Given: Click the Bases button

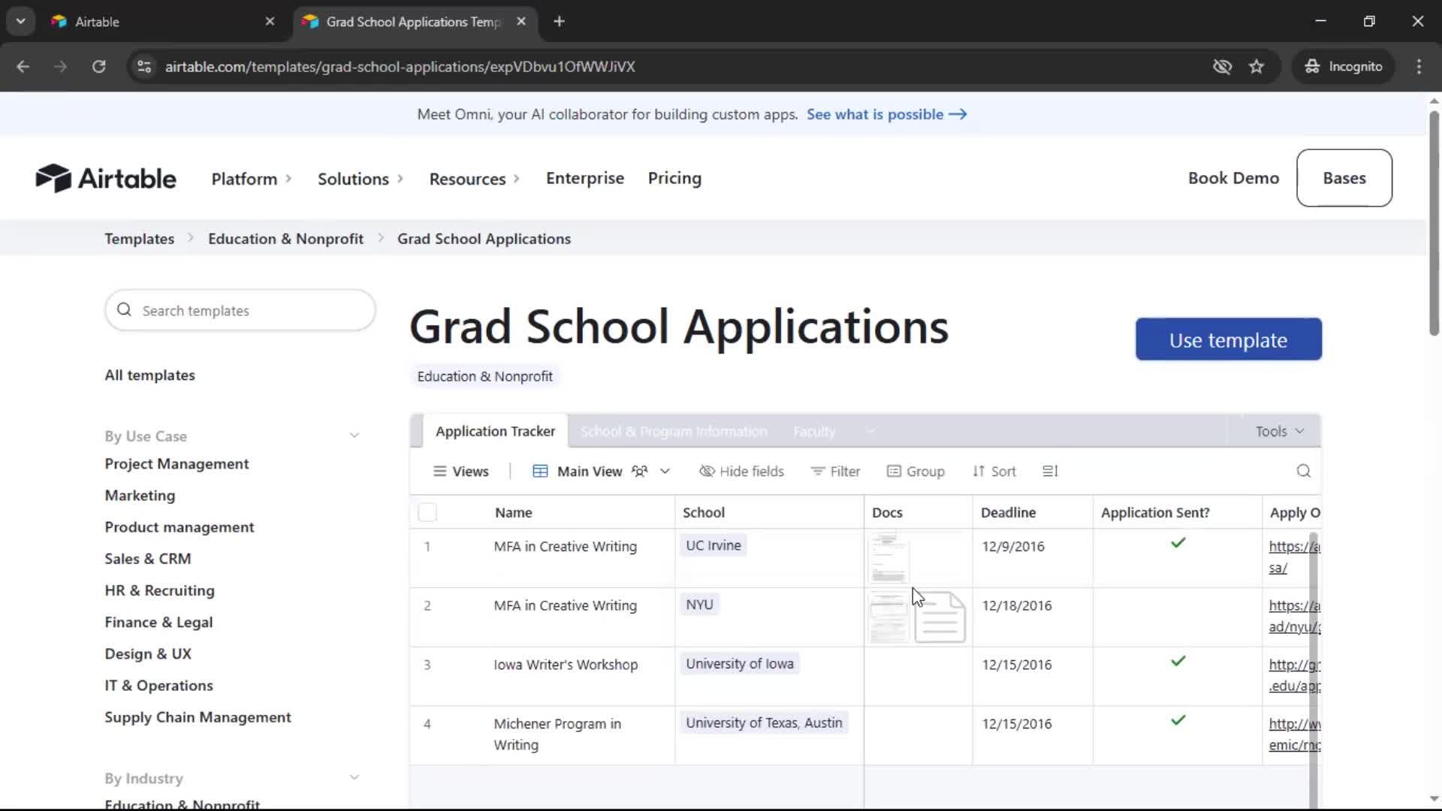Looking at the screenshot, I should (x=1344, y=178).
